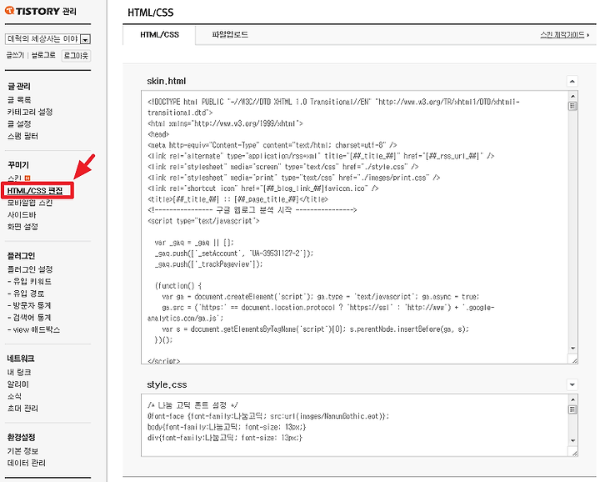Open 방문자 통계 page
Viewport: 600px width, 482px height.
pyautogui.click(x=29, y=305)
